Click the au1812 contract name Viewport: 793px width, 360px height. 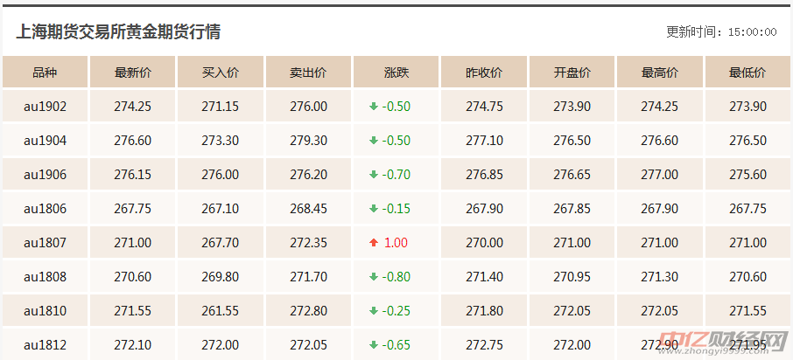point(45,345)
